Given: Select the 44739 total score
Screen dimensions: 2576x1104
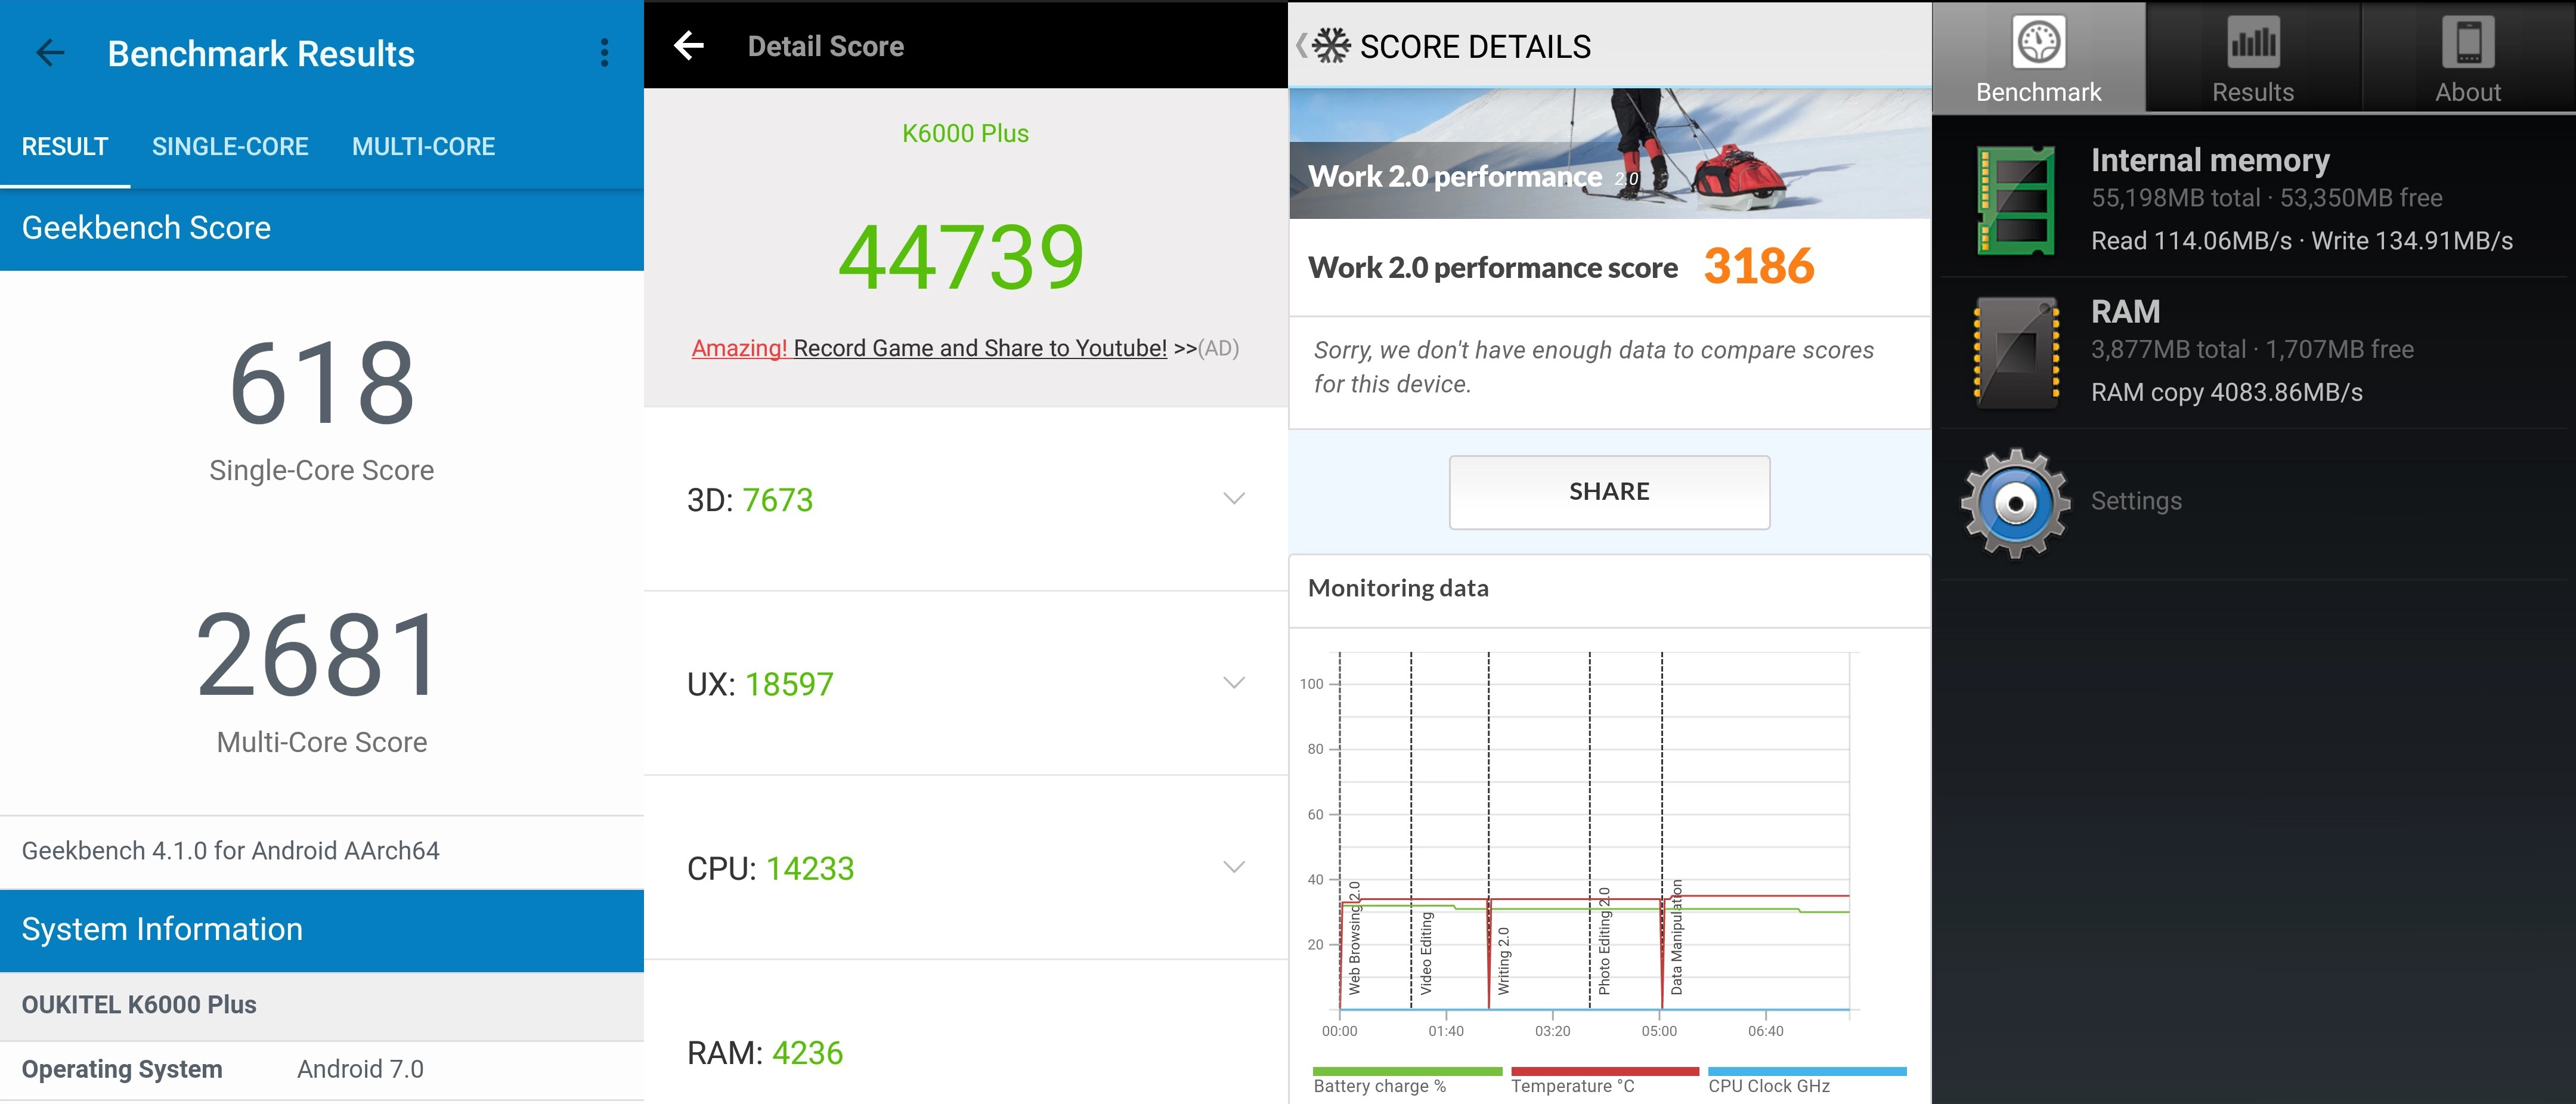Looking at the screenshot, I should [x=961, y=258].
